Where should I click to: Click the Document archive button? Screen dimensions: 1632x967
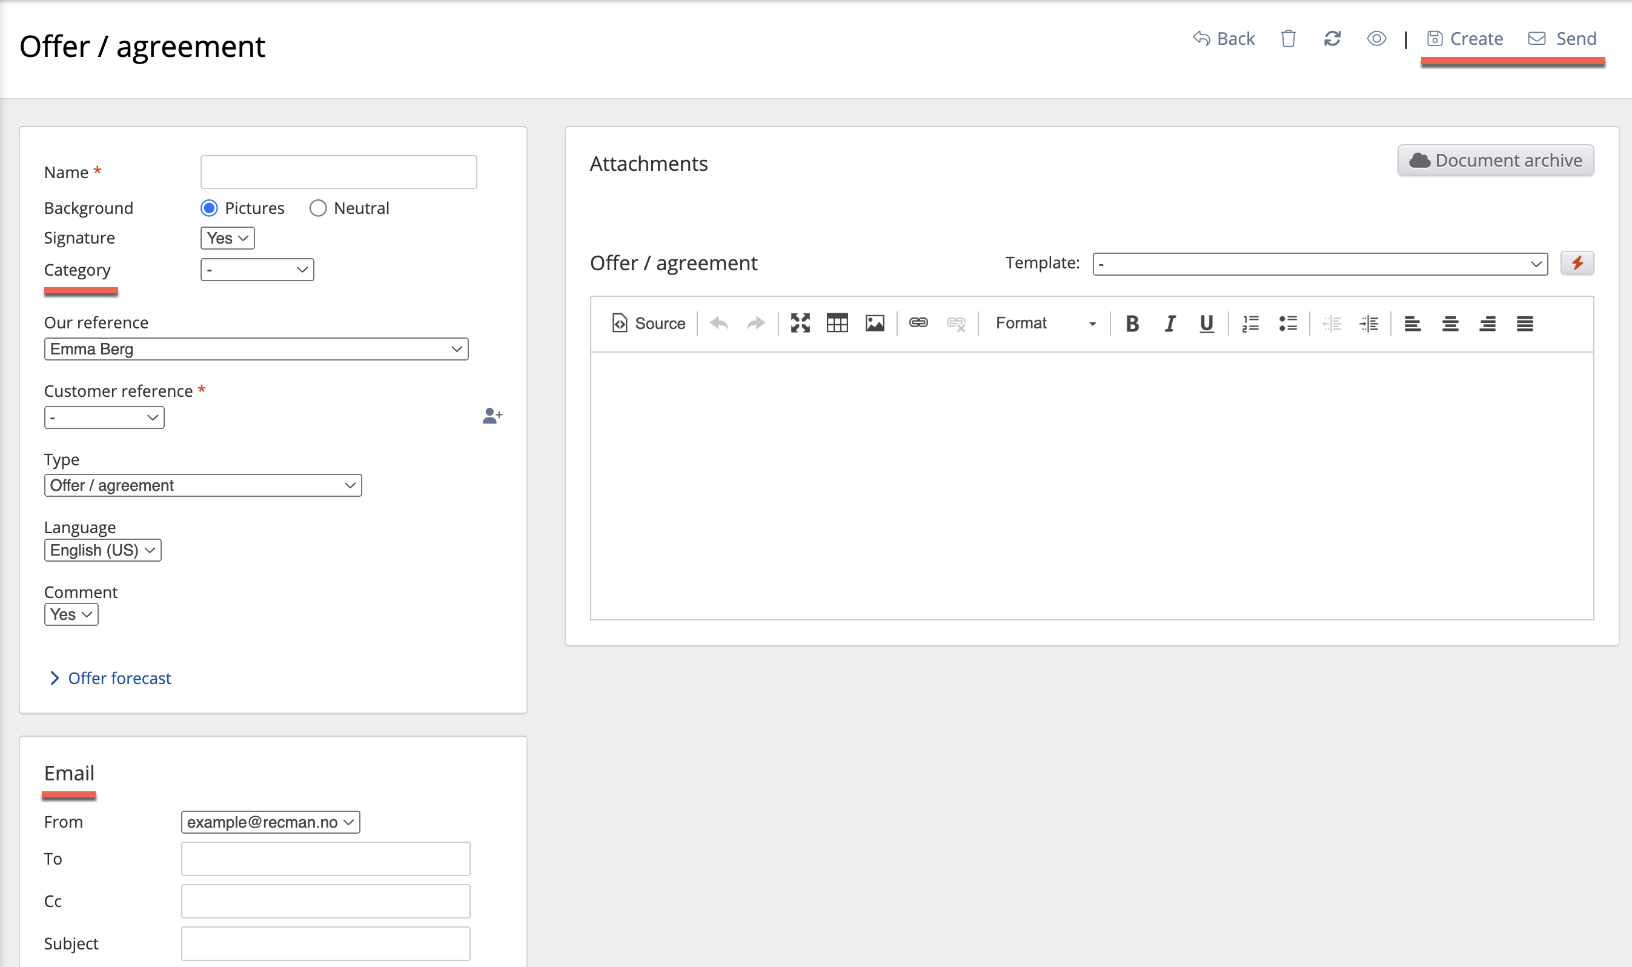[1495, 161]
